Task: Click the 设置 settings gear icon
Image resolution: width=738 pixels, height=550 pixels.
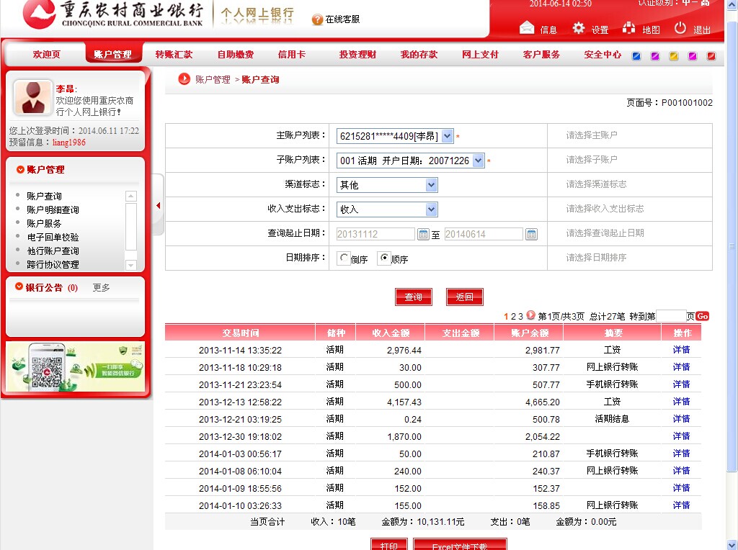Action: coord(579,28)
